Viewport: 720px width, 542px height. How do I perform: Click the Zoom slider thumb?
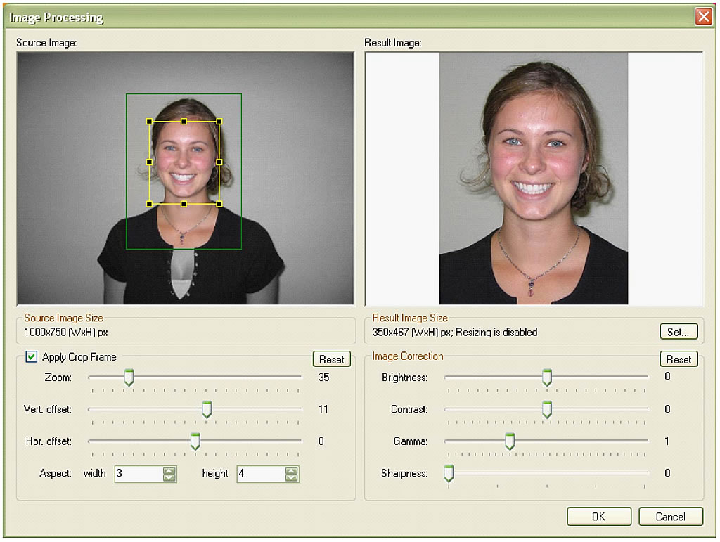[129, 378]
